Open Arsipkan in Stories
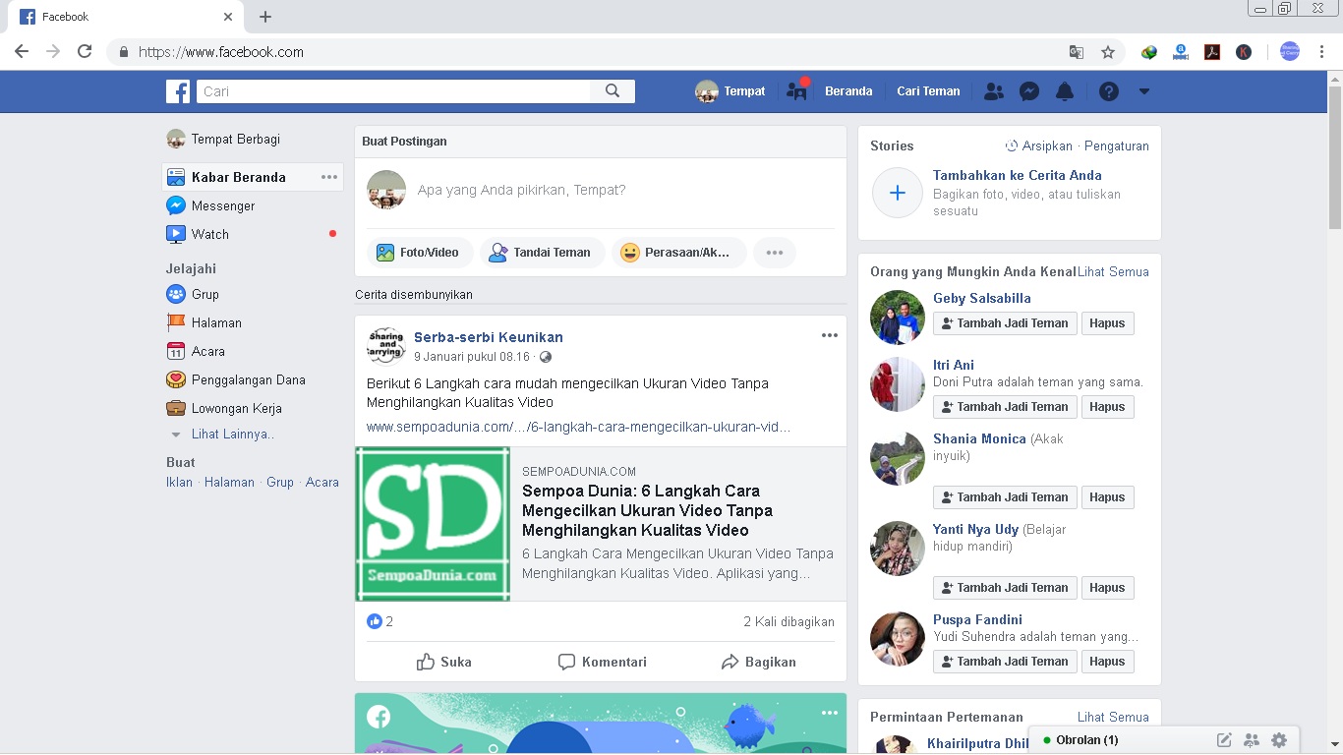The width and height of the screenshot is (1343, 755). point(1039,145)
